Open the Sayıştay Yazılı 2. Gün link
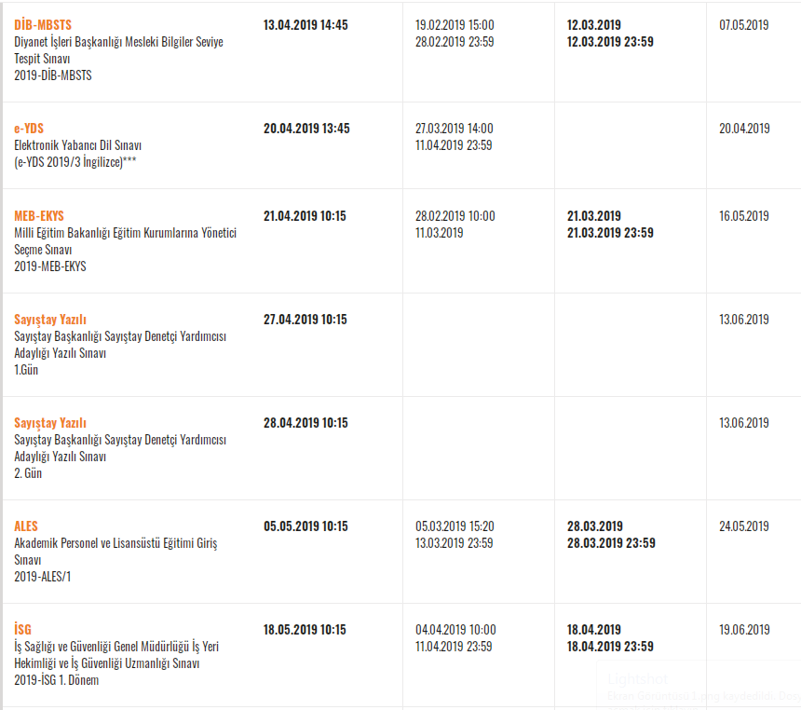 [50, 423]
